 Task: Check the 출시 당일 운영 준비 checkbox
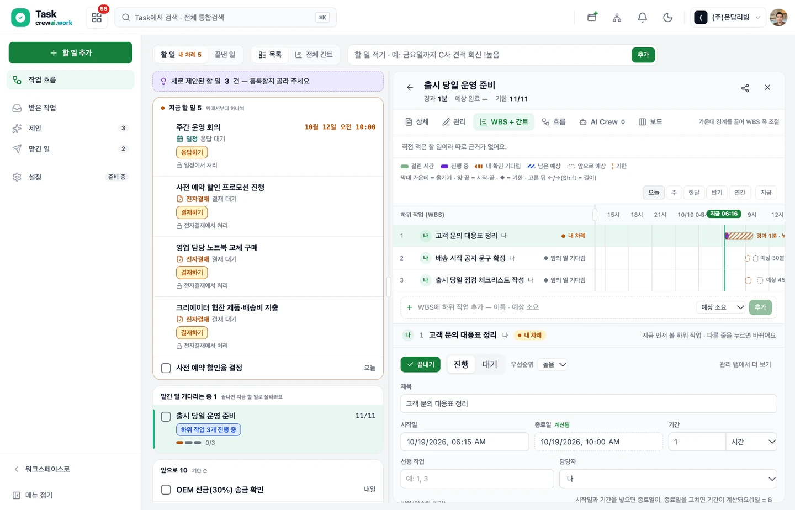(166, 416)
